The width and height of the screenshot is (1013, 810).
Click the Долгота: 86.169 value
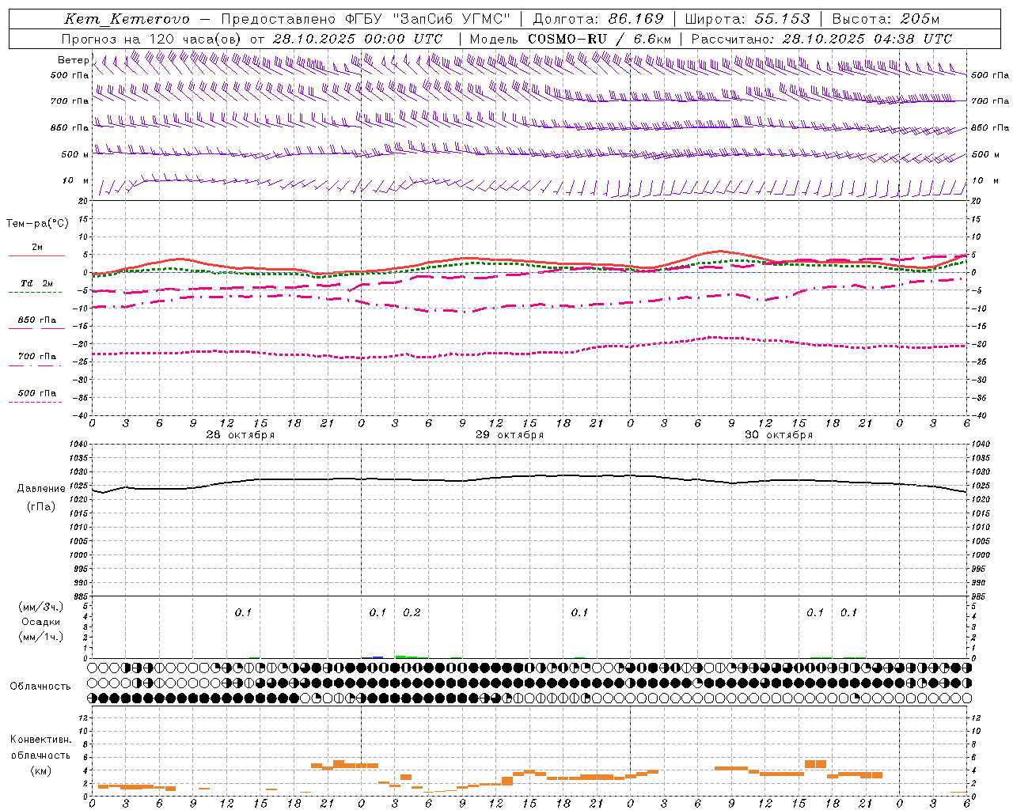[x=598, y=19]
